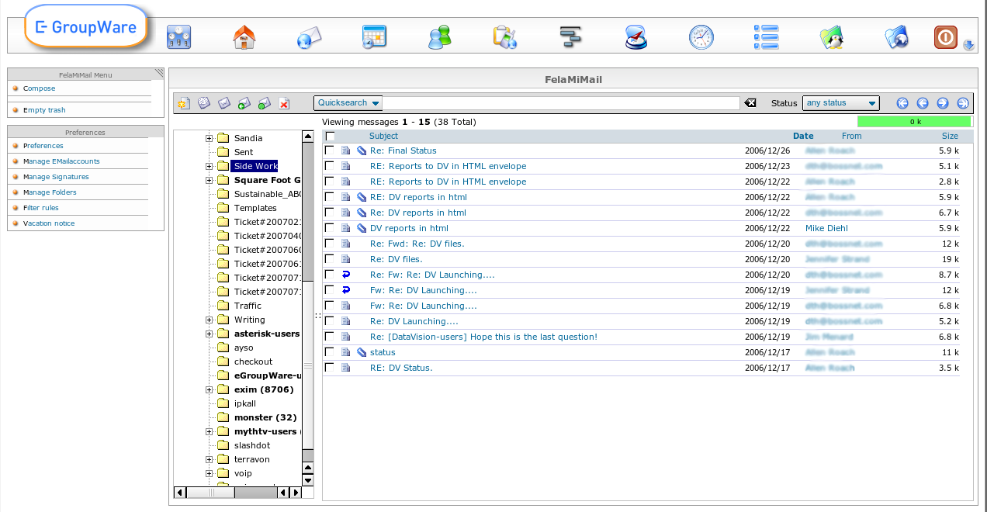
Task: Open Filter rules
Action: (x=41, y=208)
